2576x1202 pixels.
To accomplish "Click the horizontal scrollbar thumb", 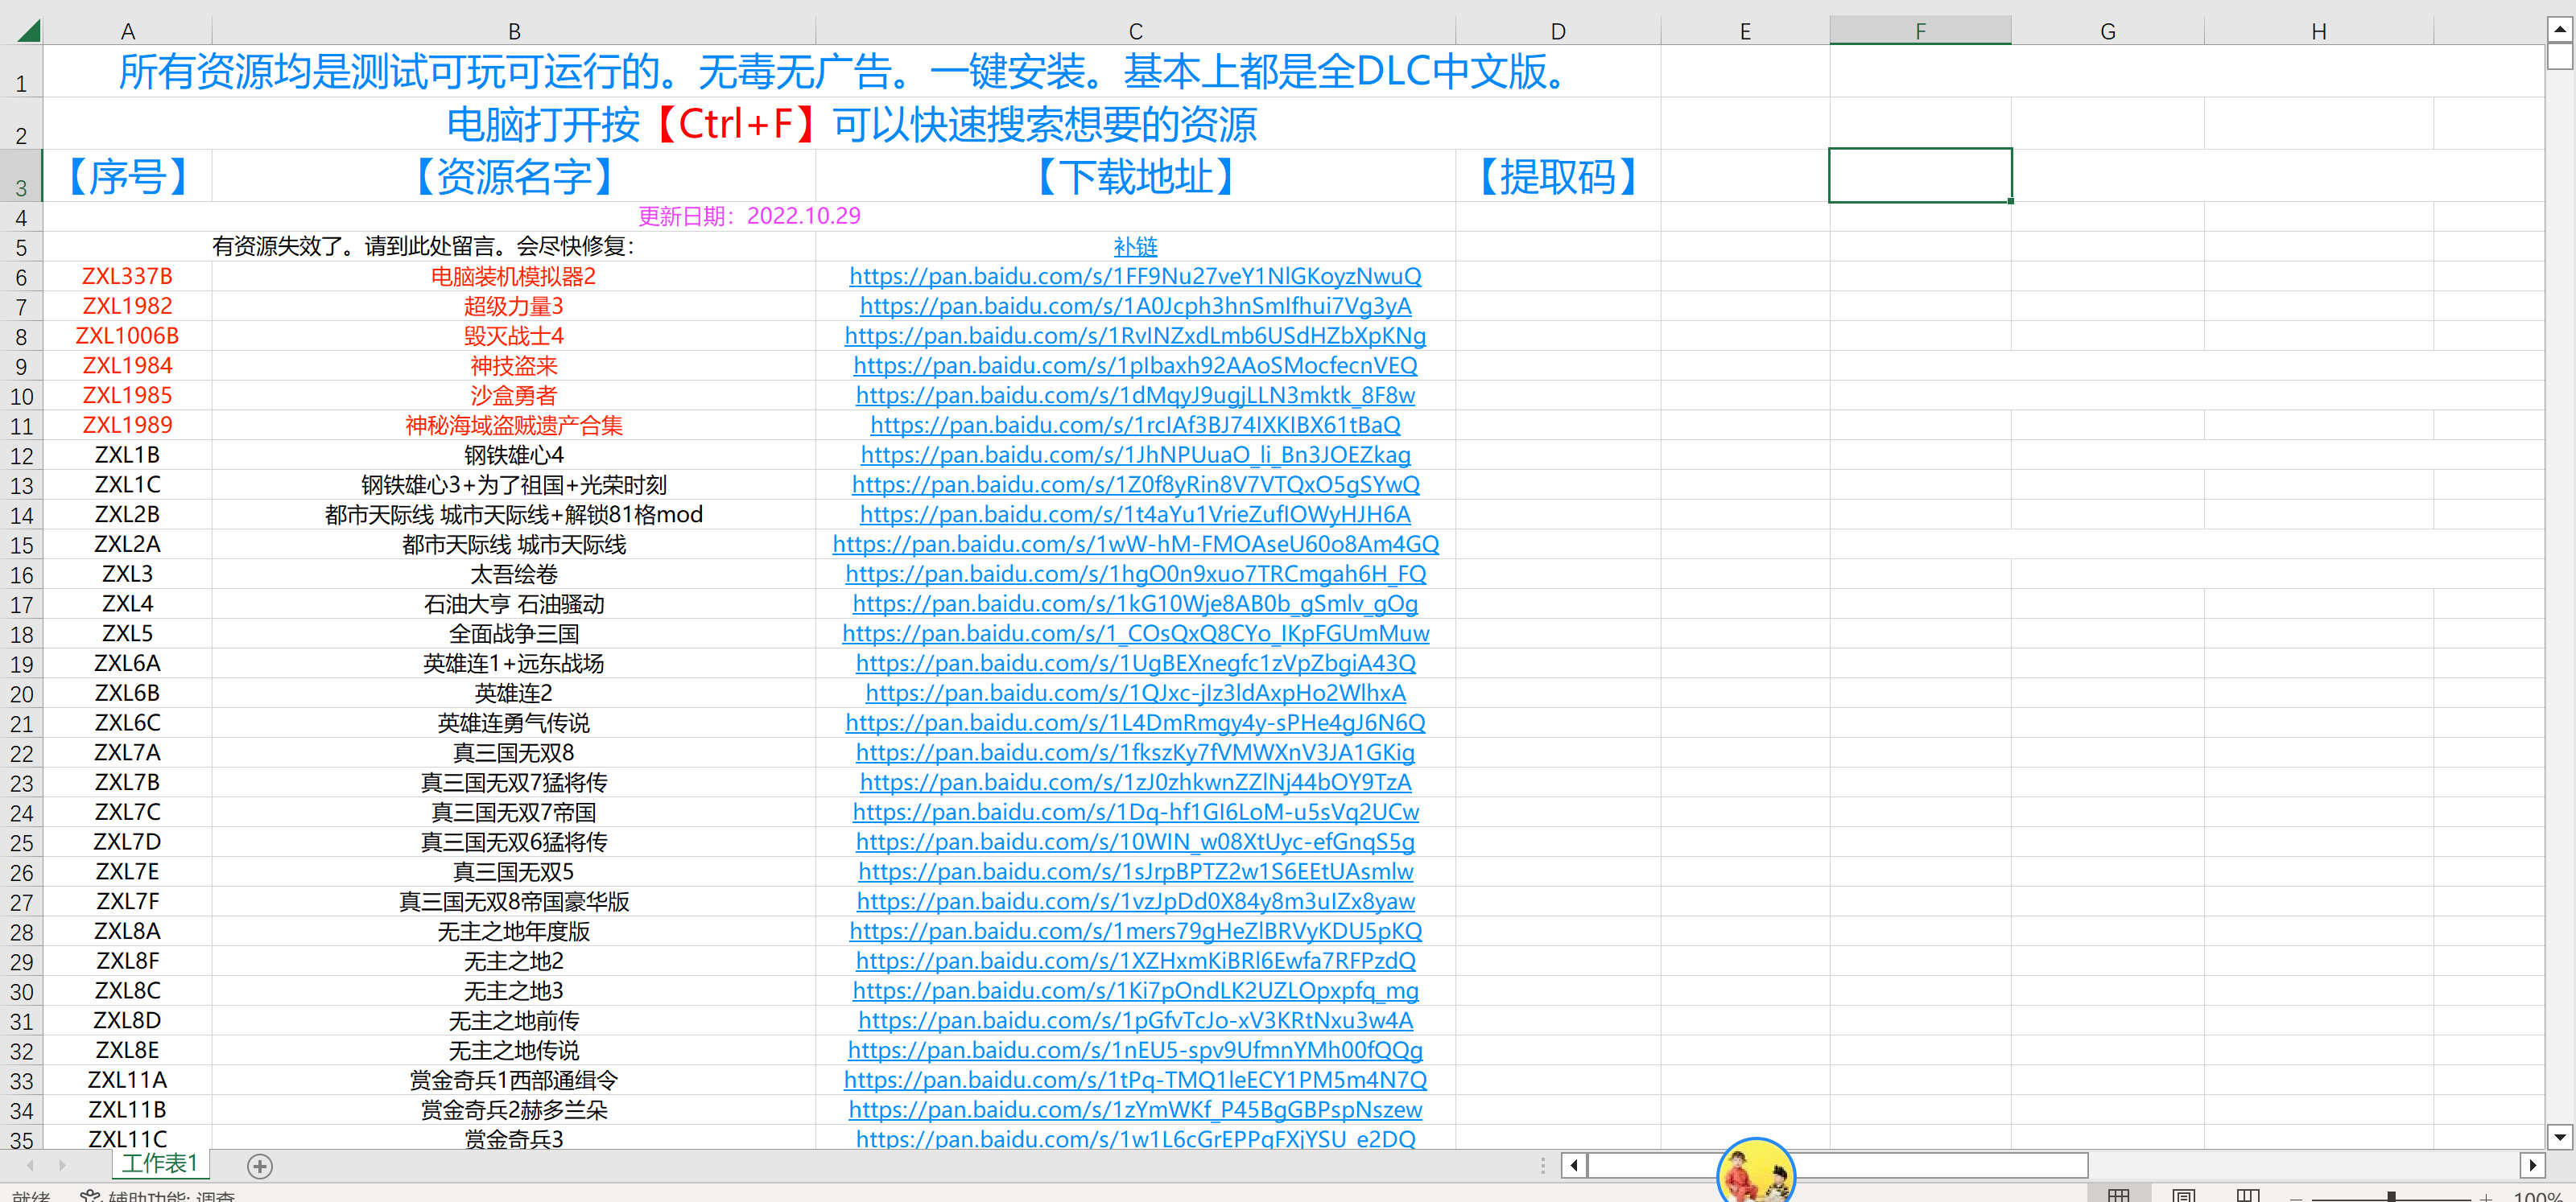I will click(1838, 1165).
